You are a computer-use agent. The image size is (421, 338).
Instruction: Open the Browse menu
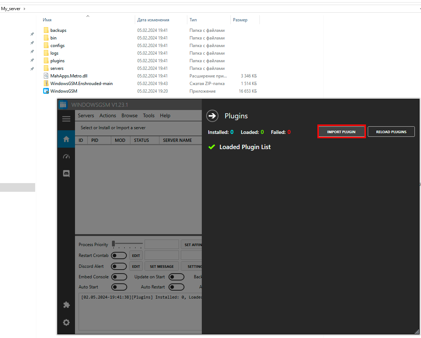click(129, 115)
